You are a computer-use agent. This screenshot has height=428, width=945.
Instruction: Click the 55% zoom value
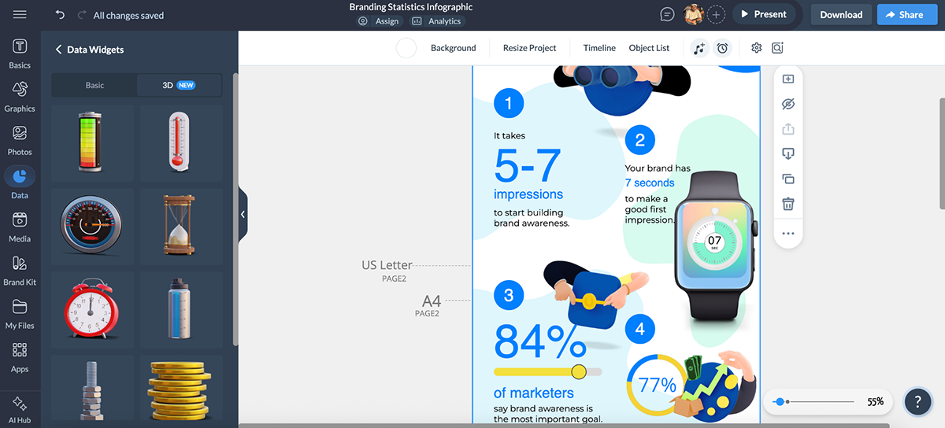coord(875,401)
